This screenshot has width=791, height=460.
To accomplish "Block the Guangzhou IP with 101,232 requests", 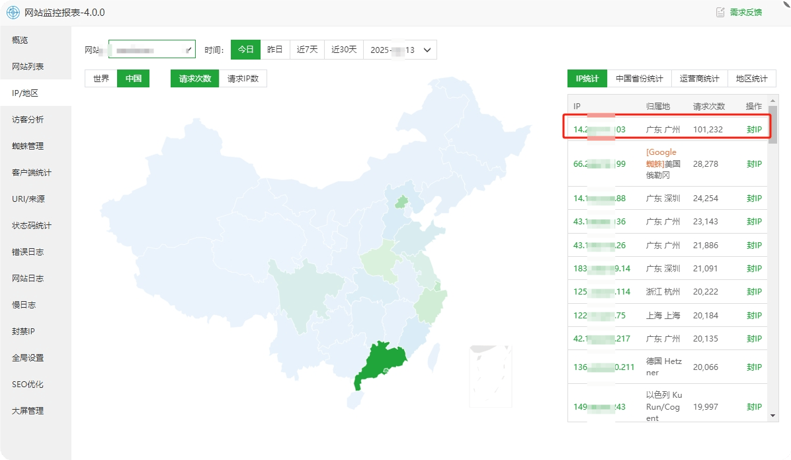I will click(754, 130).
